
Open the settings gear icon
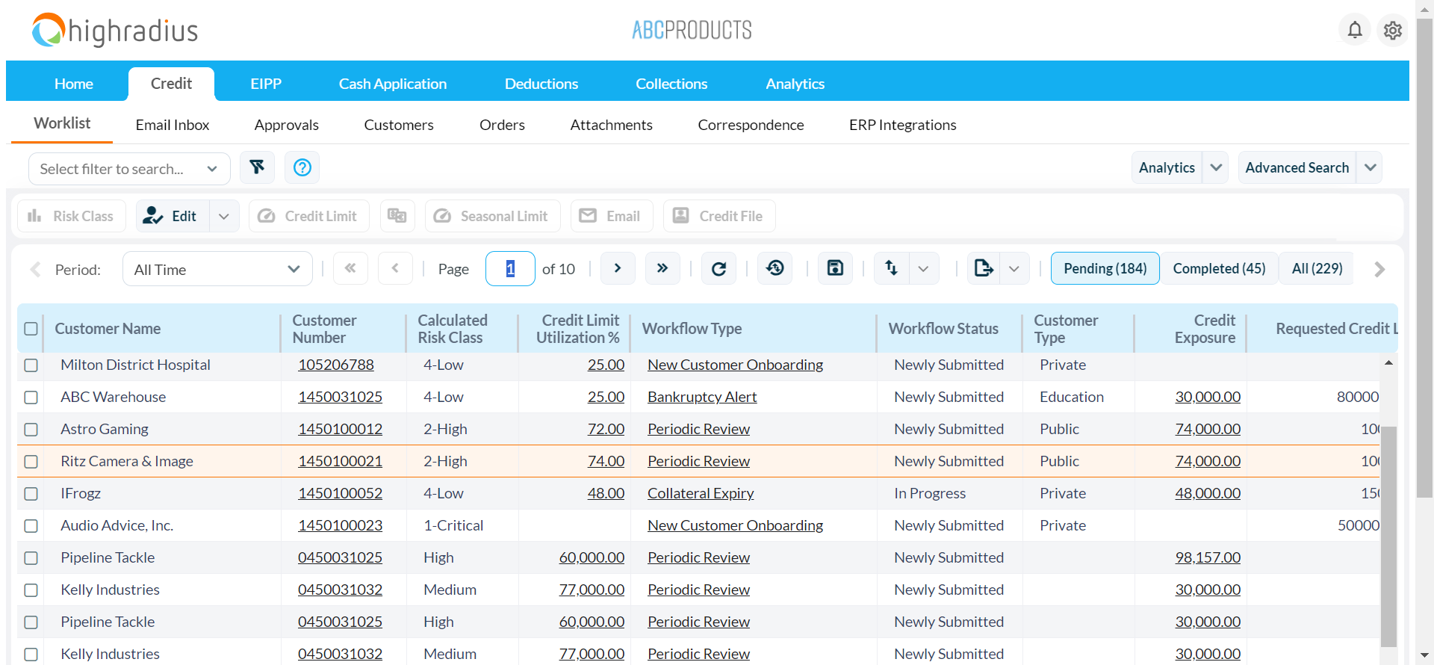1392,31
